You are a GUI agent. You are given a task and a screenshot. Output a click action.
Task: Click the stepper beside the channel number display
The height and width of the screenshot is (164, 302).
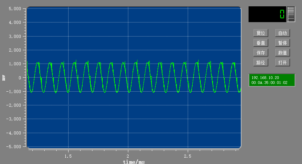tap(291, 14)
